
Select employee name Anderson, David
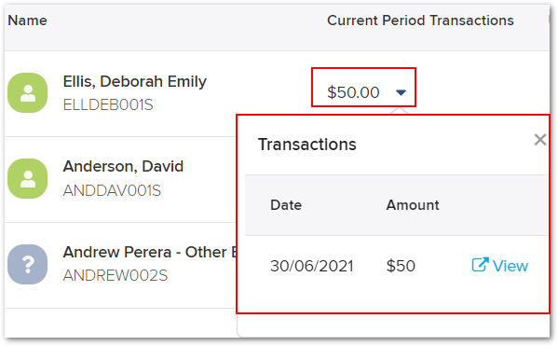coord(123,166)
